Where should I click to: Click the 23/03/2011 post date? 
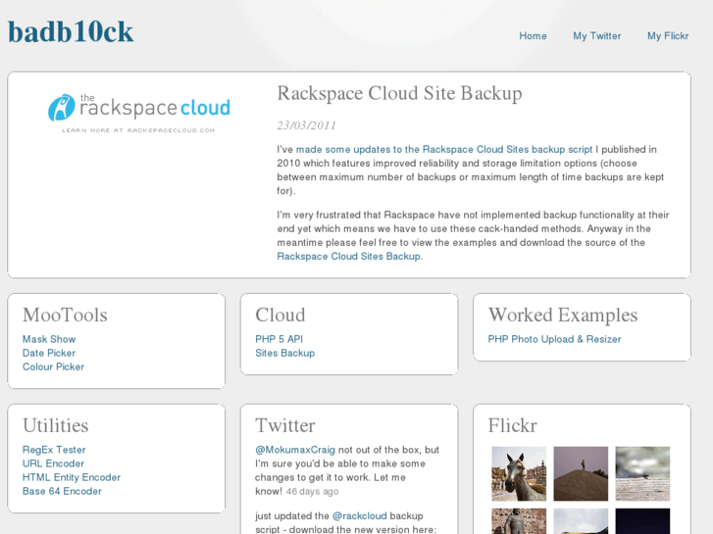coord(306,125)
